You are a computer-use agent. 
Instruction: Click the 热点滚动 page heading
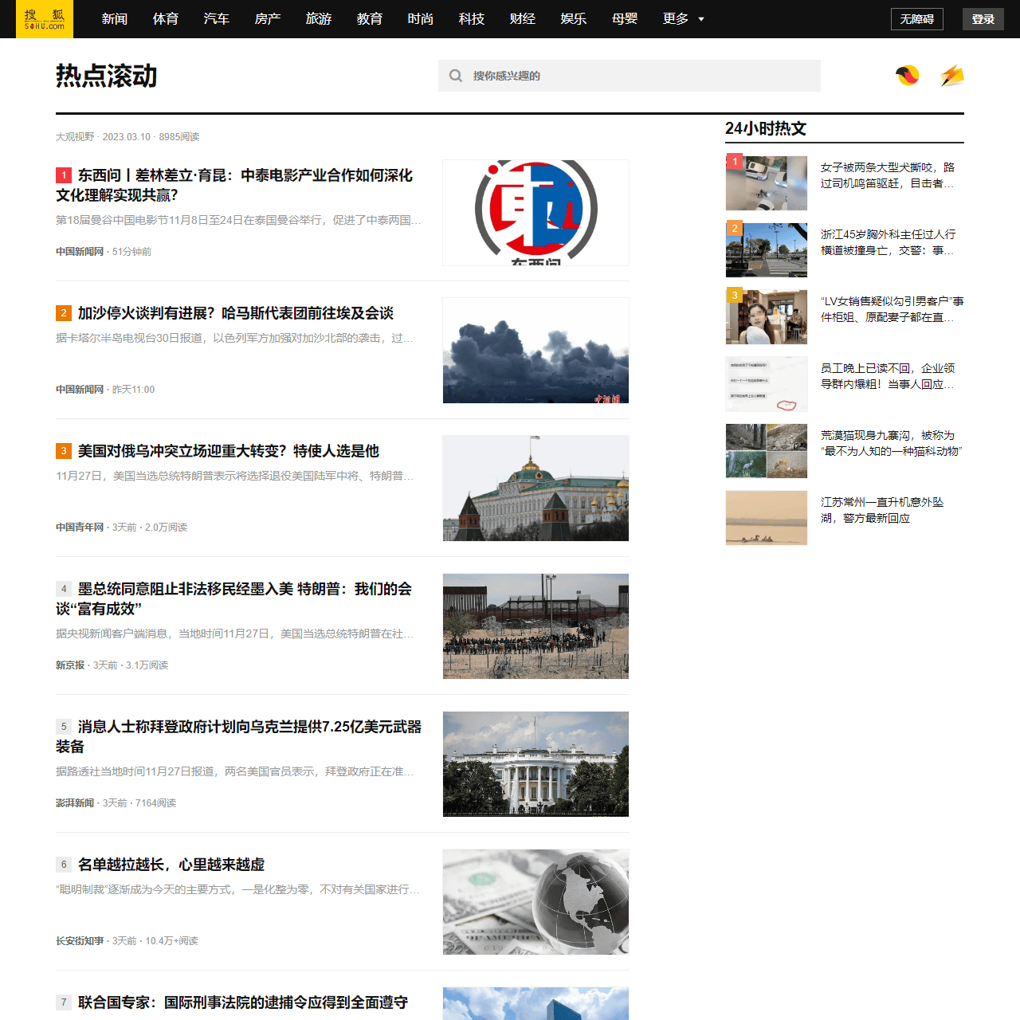click(107, 76)
